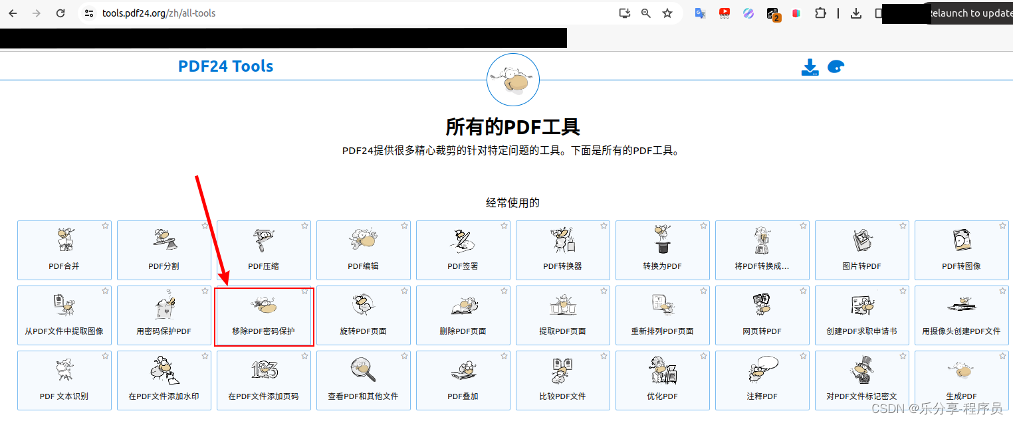The image size is (1013, 421).
Task: Open 用摄像头创建PDF文件 tool
Action: pos(961,315)
